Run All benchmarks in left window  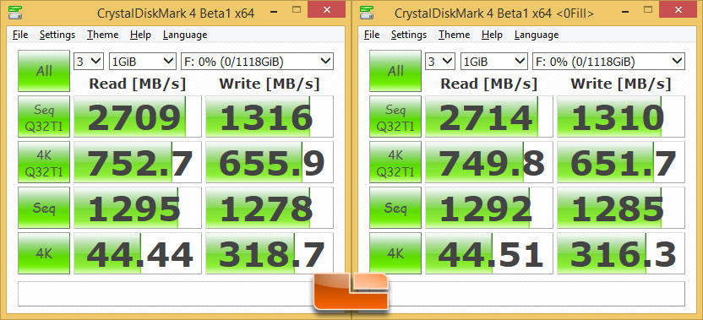click(44, 71)
